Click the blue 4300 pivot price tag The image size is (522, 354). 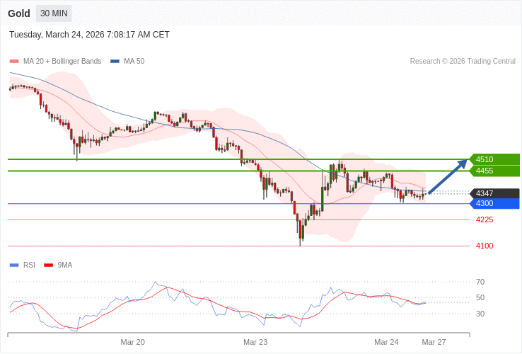(494, 203)
